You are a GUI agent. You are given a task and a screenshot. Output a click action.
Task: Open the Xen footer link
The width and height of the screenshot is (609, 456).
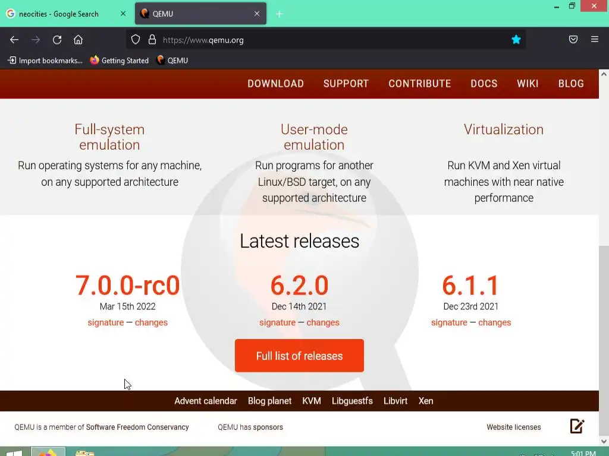pyautogui.click(x=426, y=401)
